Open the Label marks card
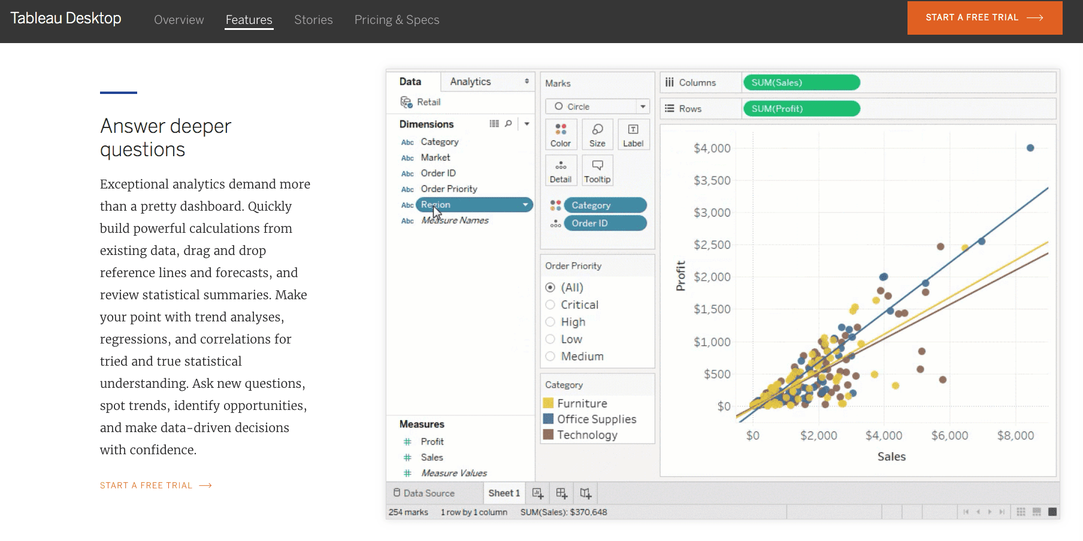The image size is (1083, 541). point(633,135)
